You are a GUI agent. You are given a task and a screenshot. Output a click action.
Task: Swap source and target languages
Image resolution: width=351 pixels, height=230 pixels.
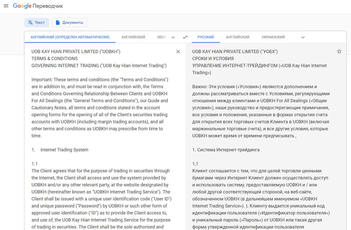tap(185, 37)
